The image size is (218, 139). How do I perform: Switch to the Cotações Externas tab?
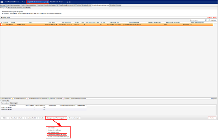click(x=116, y=5)
